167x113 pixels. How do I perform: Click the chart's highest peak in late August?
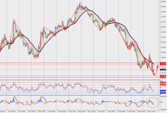coord(80,3)
